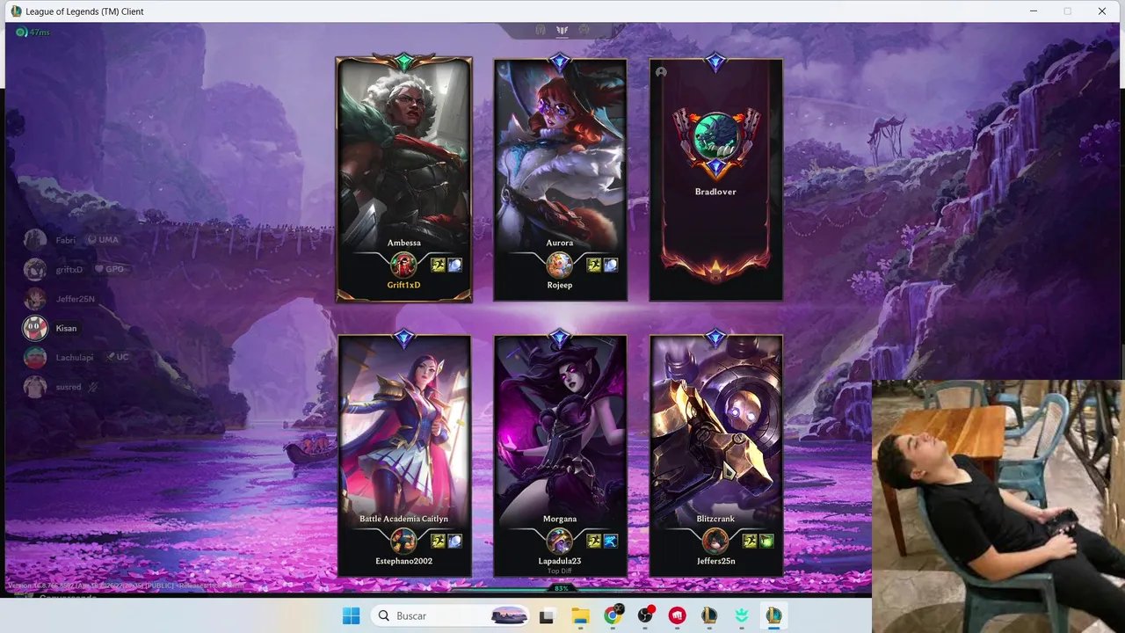Click Ambessa's blue summoner spell icon

tap(454, 265)
